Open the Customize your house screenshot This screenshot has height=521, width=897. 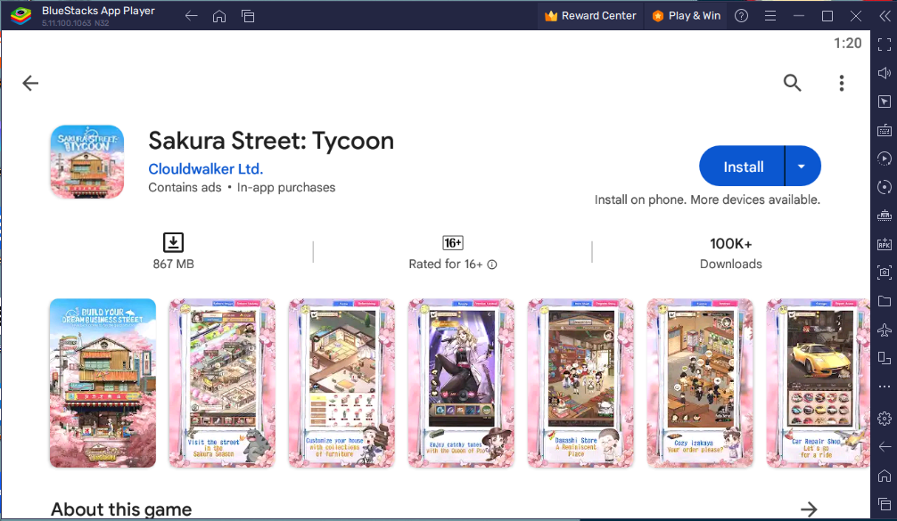pyautogui.click(x=342, y=383)
